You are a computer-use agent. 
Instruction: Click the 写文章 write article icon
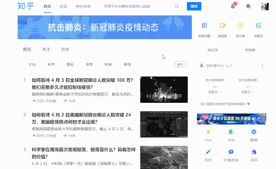pos(241,26)
